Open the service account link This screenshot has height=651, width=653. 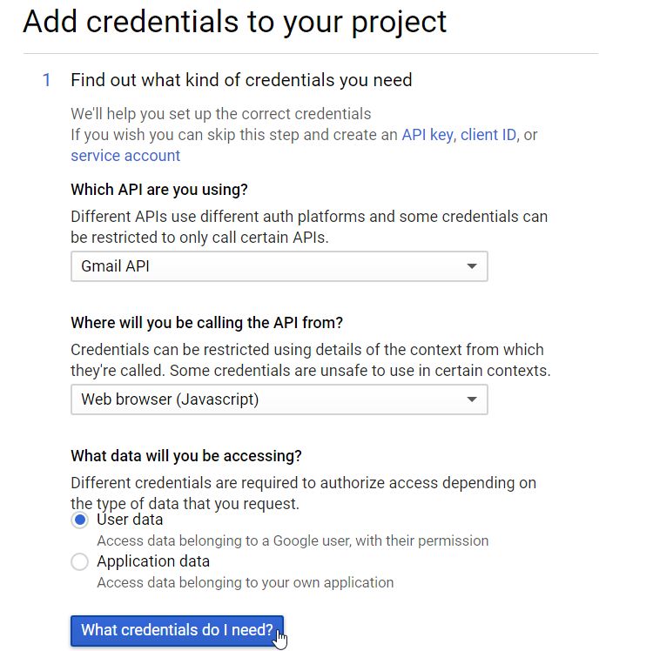(125, 156)
